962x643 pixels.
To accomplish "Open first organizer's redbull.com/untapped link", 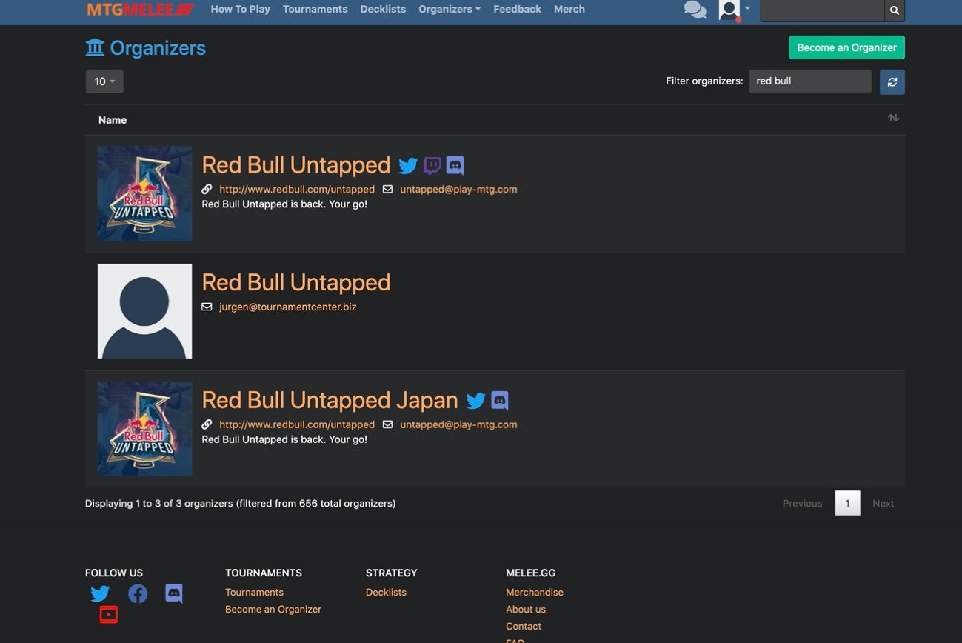I will coord(297,190).
